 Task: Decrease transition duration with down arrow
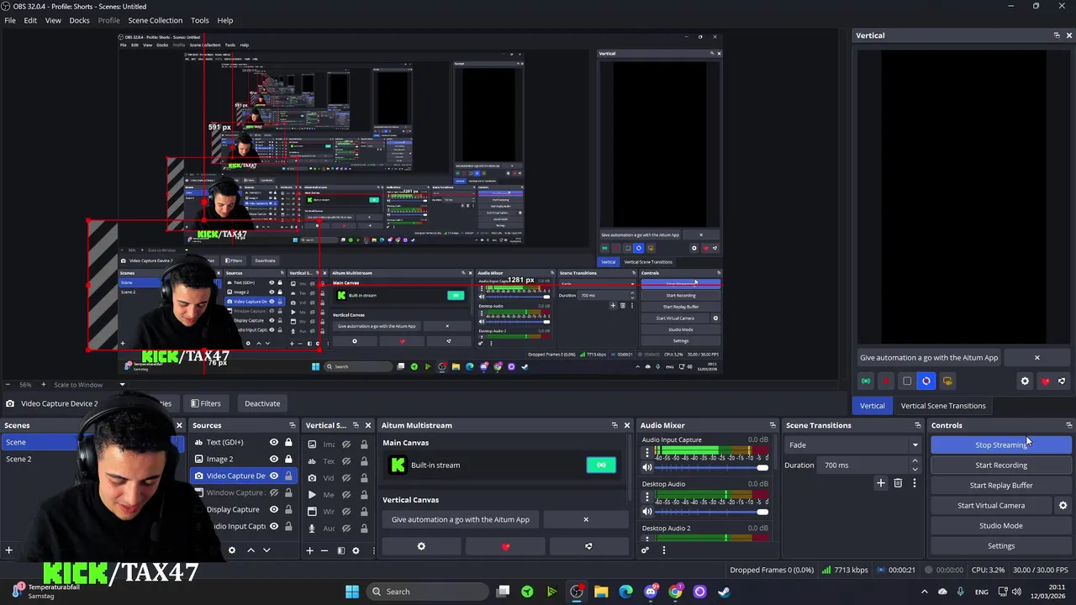click(915, 469)
